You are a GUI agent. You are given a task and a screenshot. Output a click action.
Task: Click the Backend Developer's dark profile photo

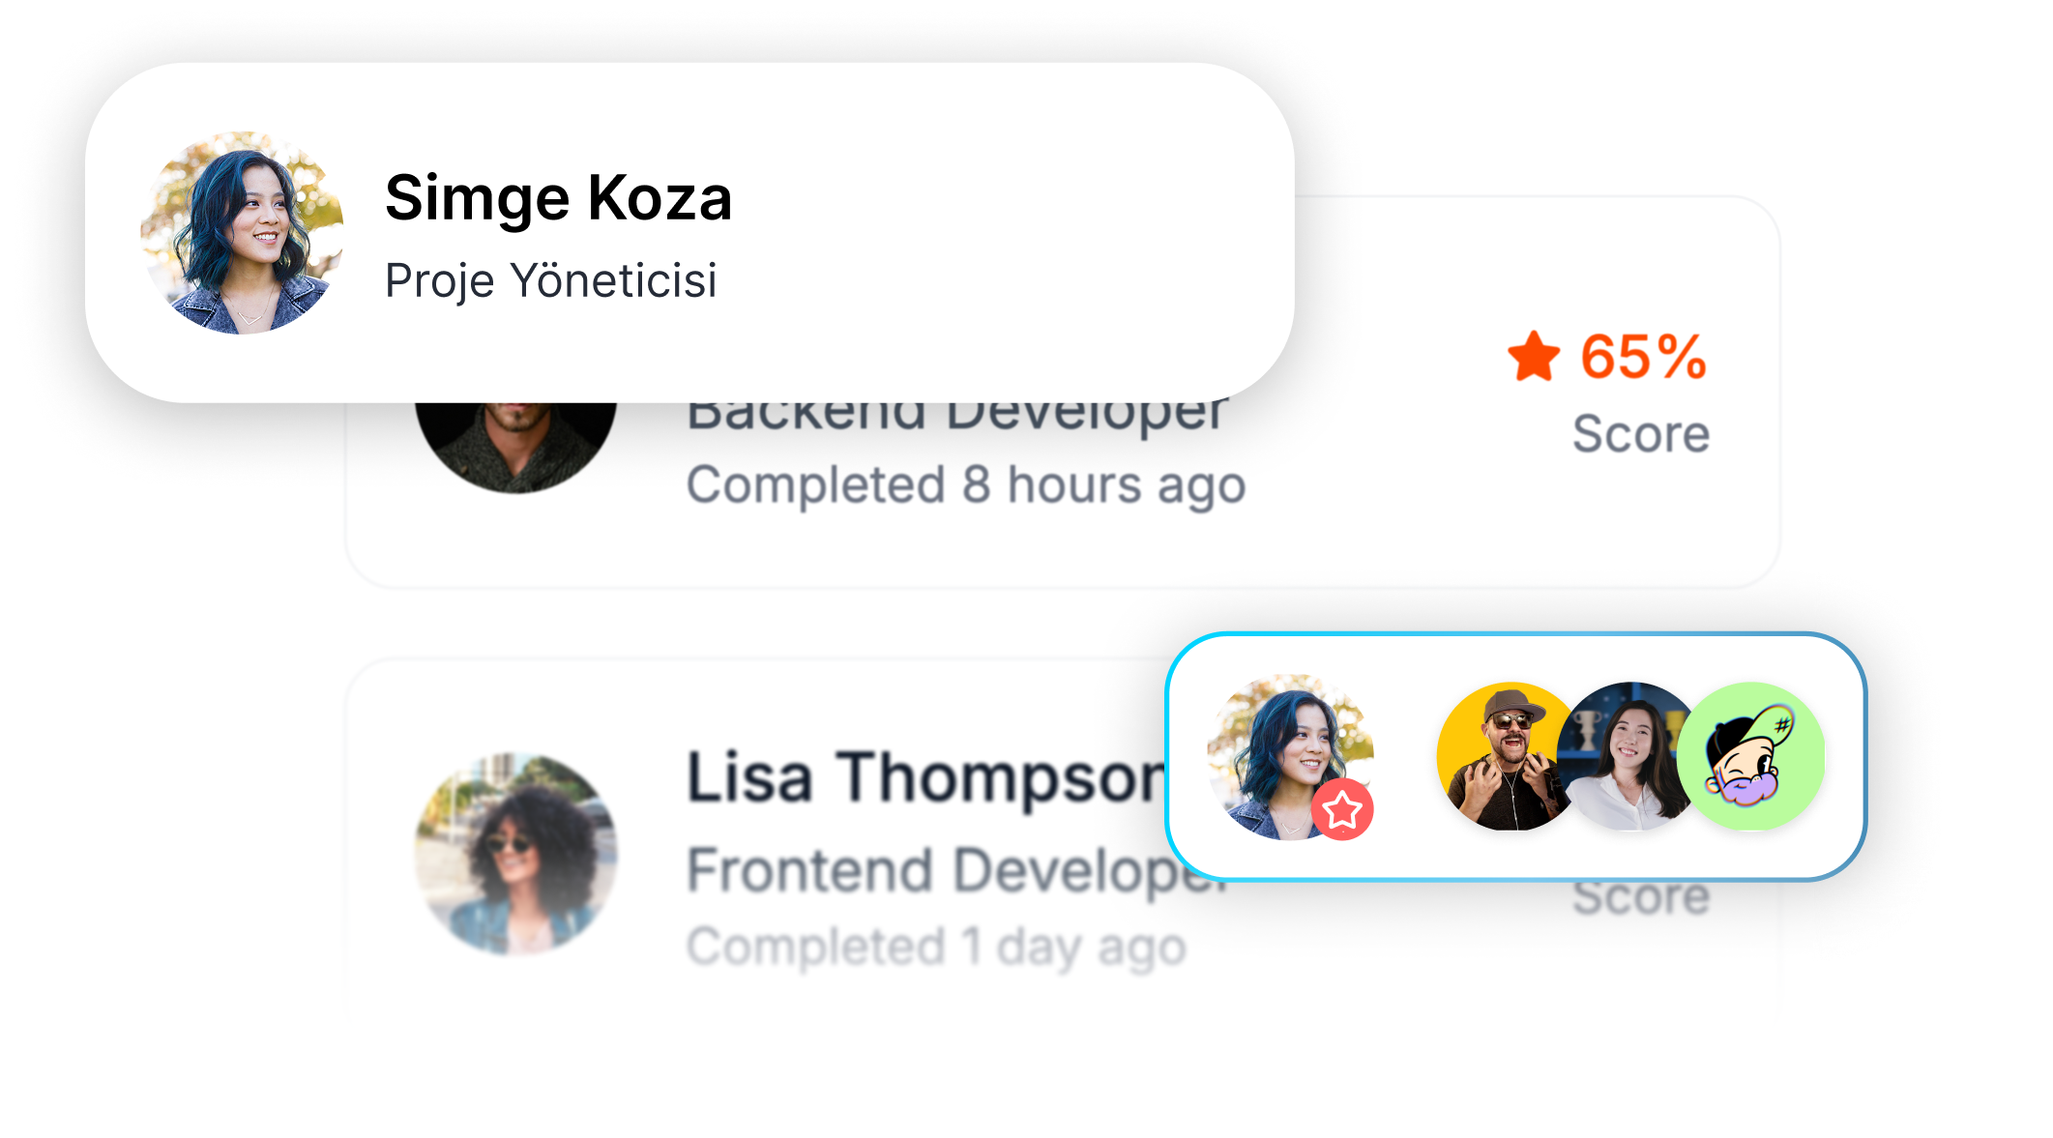click(x=515, y=447)
